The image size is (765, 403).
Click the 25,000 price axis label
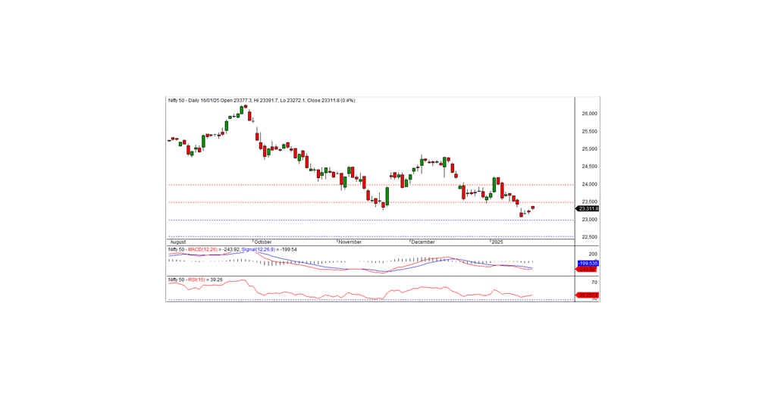coord(589,149)
